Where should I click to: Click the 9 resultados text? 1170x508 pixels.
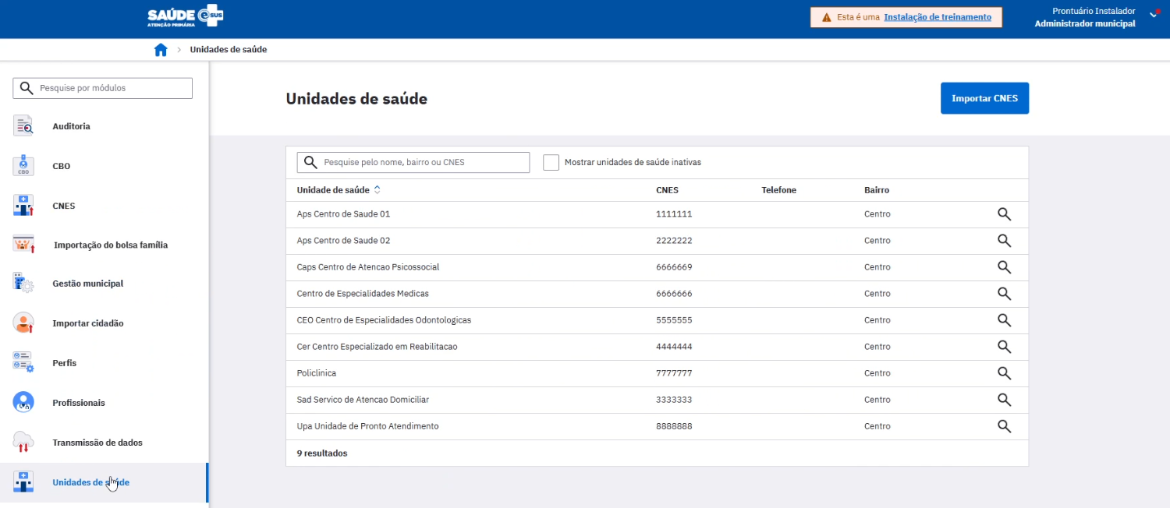click(x=322, y=453)
